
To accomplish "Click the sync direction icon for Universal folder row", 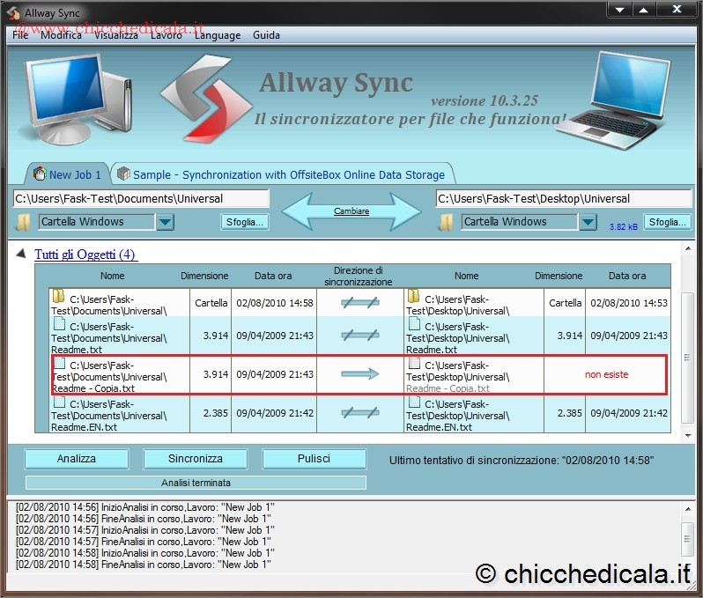I will (359, 303).
